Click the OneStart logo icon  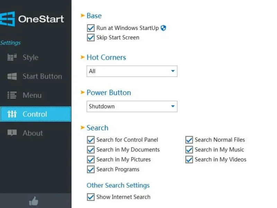7,19
